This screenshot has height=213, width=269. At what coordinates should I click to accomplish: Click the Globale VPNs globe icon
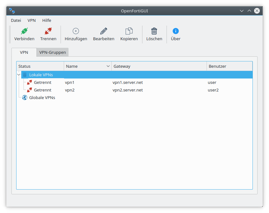click(25, 97)
